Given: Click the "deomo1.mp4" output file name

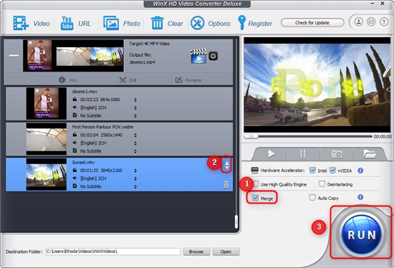Looking at the screenshot, I should 142,62.
